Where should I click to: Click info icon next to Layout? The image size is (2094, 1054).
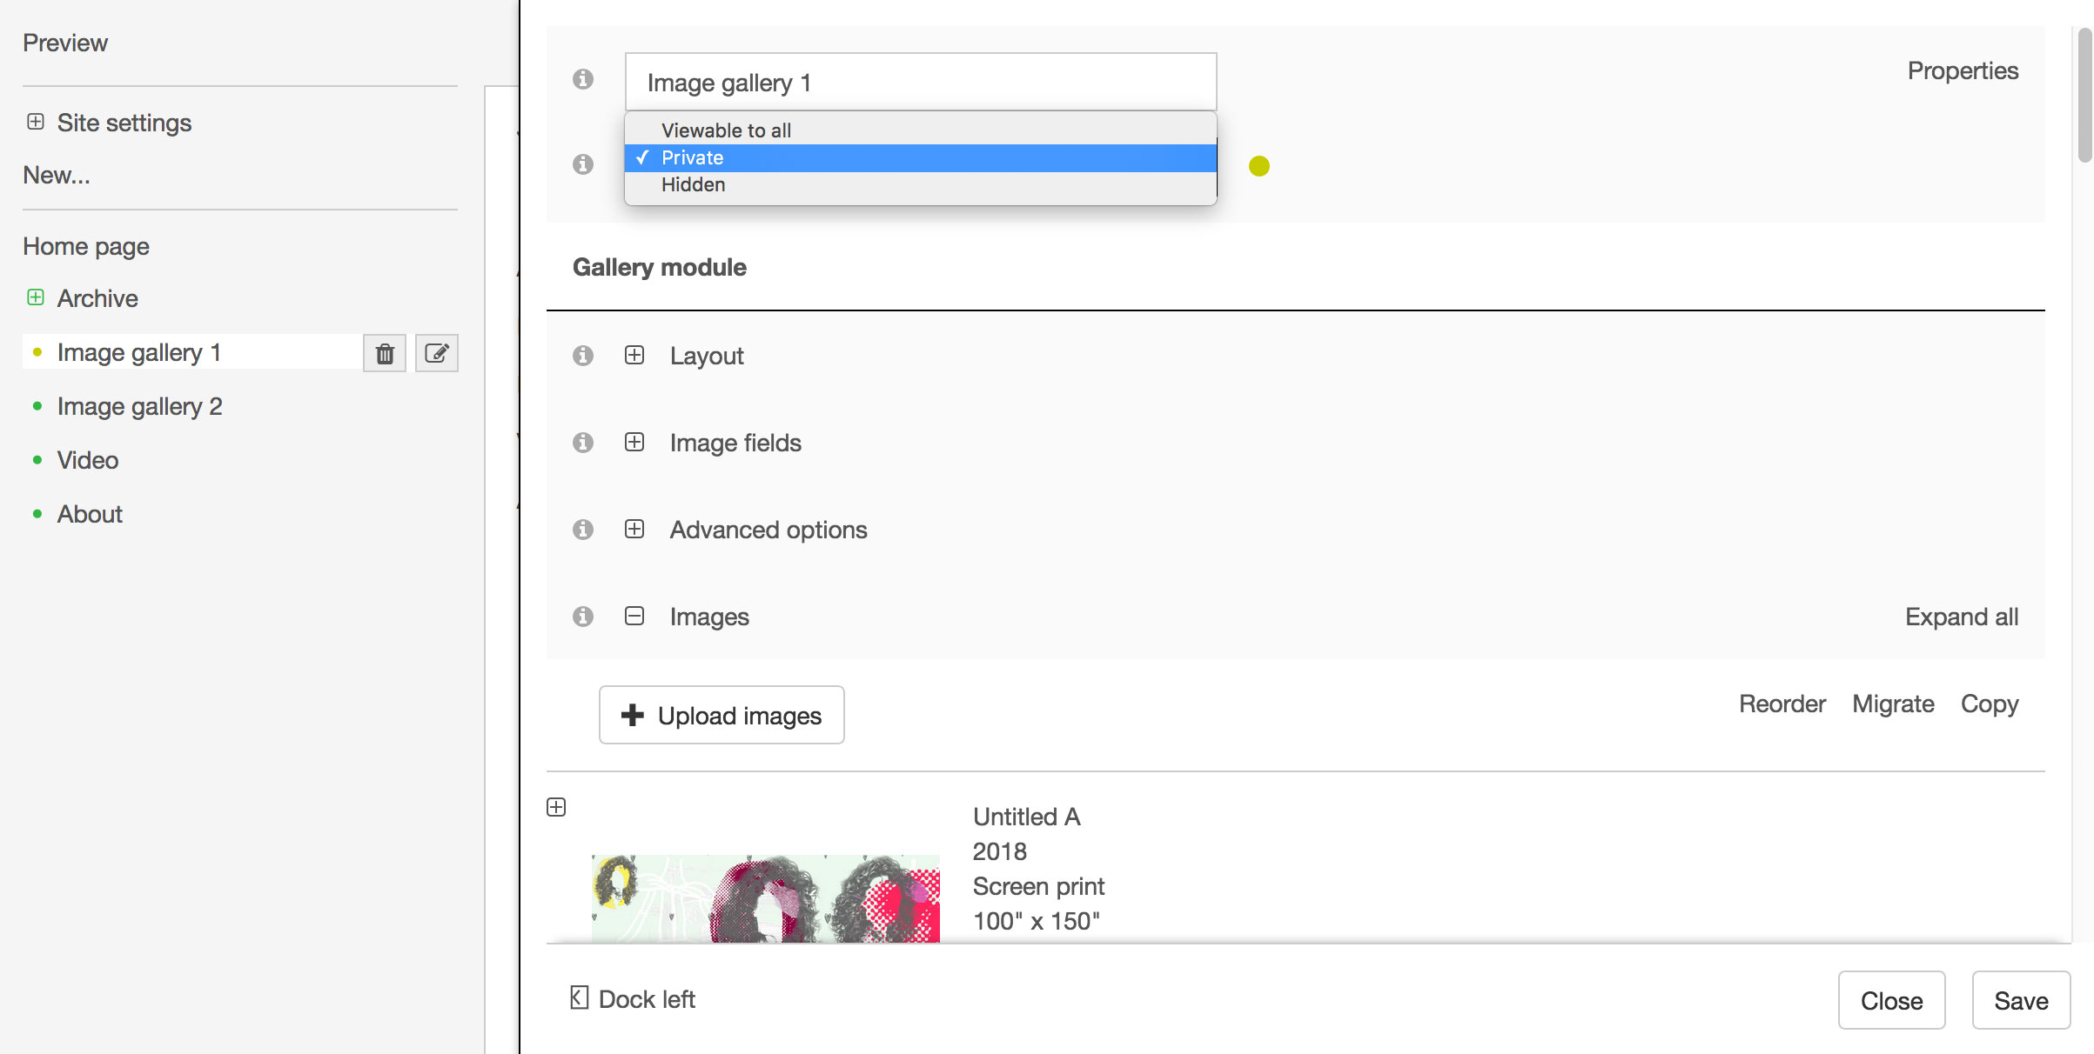point(583,356)
